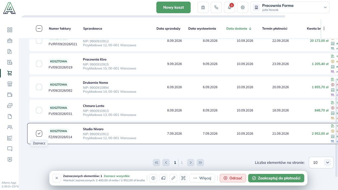This screenshot has width=338, height=190.
Task: Select checkbox for invoice FV/09/2026/082
Action: 39,87
